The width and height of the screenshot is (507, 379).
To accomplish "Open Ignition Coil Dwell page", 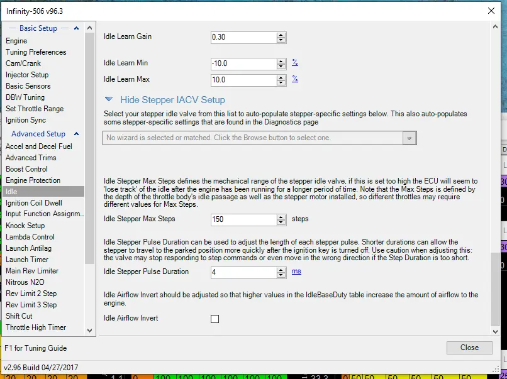I will [34, 203].
